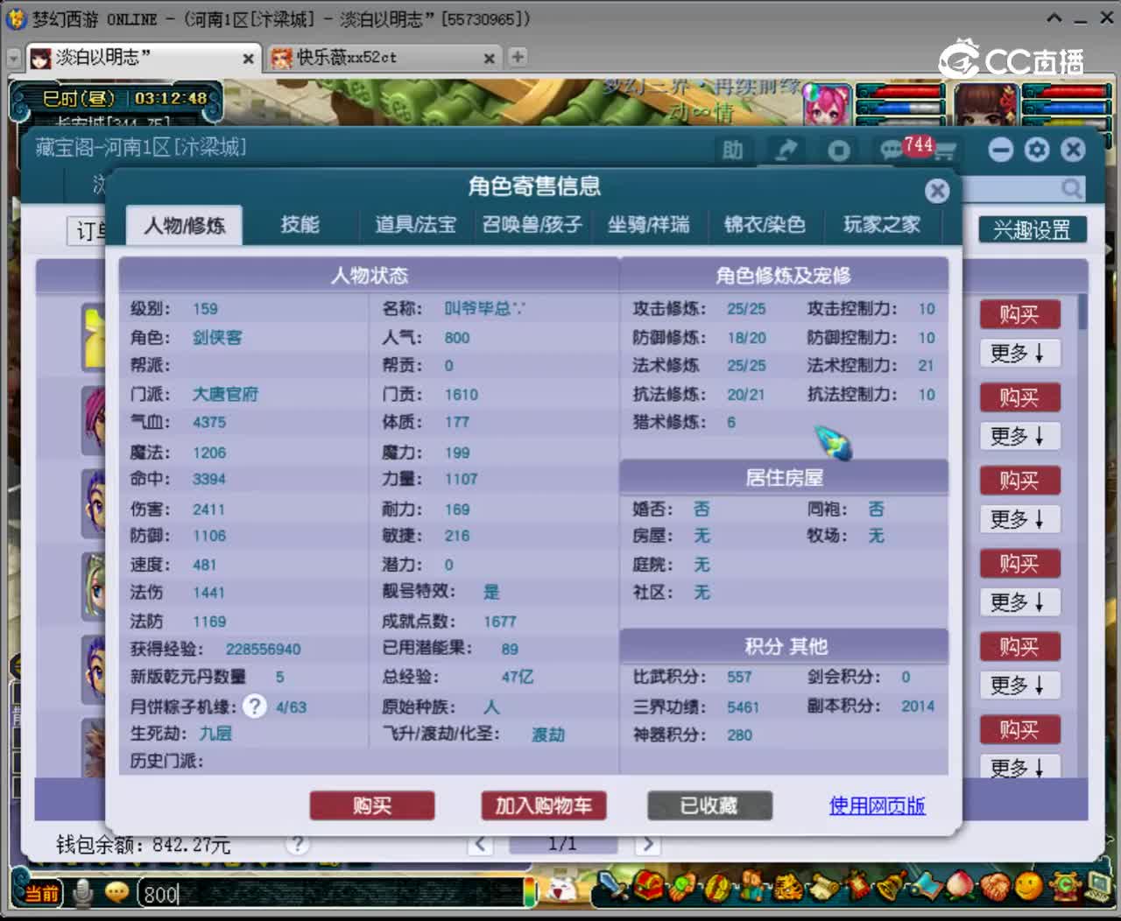Image resolution: width=1121 pixels, height=921 pixels.
Task: Expand the topmost 更多 dropdown
Action: pos(1019,354)
